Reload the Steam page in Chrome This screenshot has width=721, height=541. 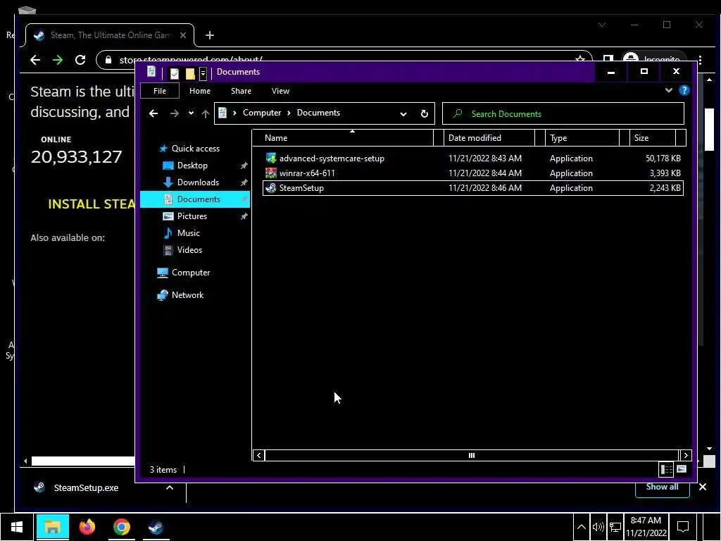[80, 60]
